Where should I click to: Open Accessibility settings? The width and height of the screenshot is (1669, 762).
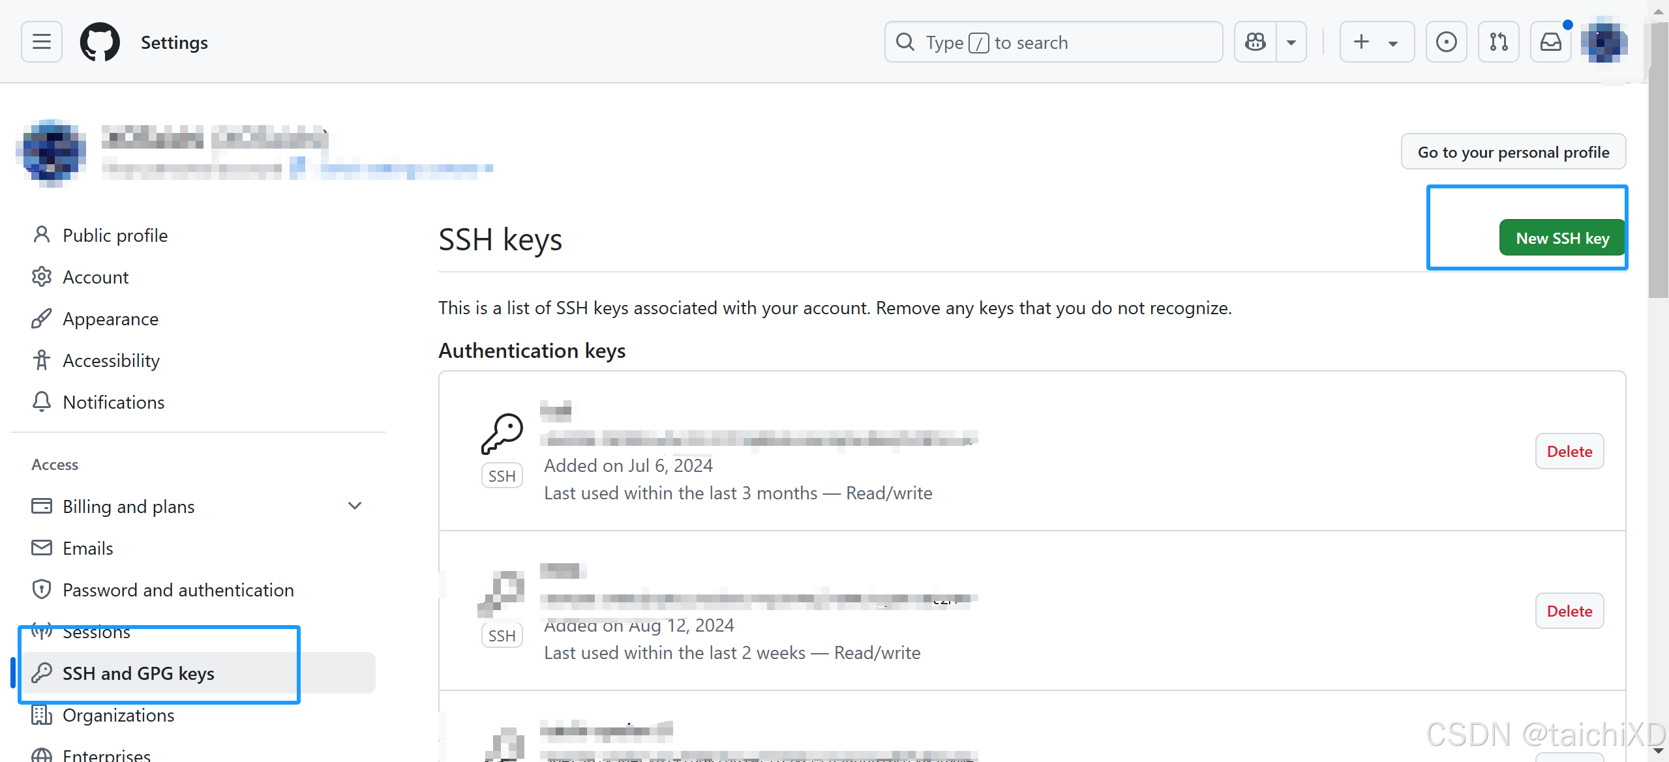pos(111,360)
